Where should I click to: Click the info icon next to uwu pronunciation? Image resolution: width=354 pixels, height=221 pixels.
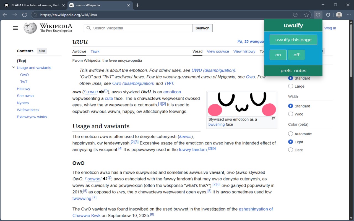pos(106,91)
